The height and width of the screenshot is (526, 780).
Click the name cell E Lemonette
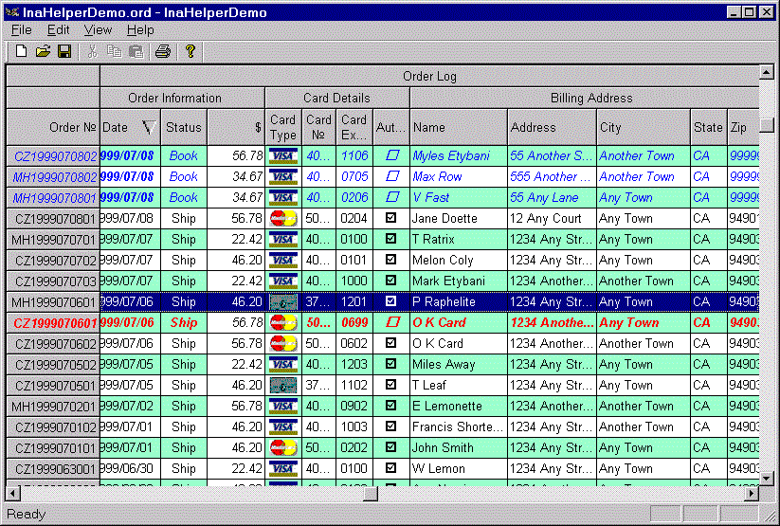459,406
